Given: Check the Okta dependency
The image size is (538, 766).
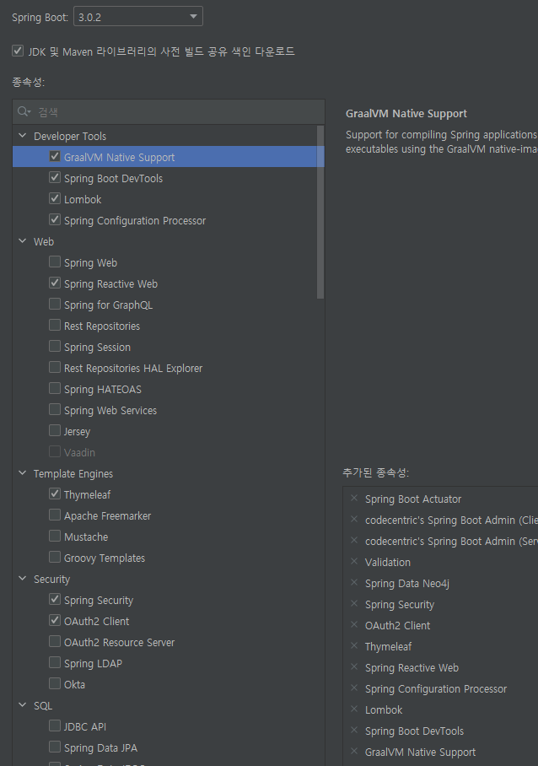Looking at the screenshot, I should 55,683.
